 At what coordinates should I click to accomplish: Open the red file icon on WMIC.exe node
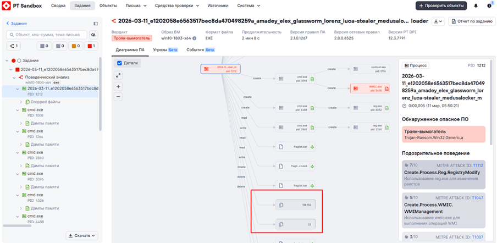coord(386,89)
